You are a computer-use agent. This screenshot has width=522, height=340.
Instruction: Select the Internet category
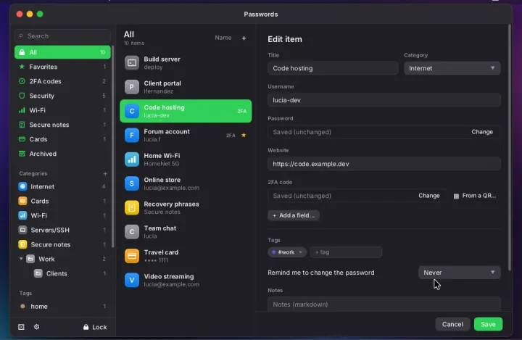(62, 187)
